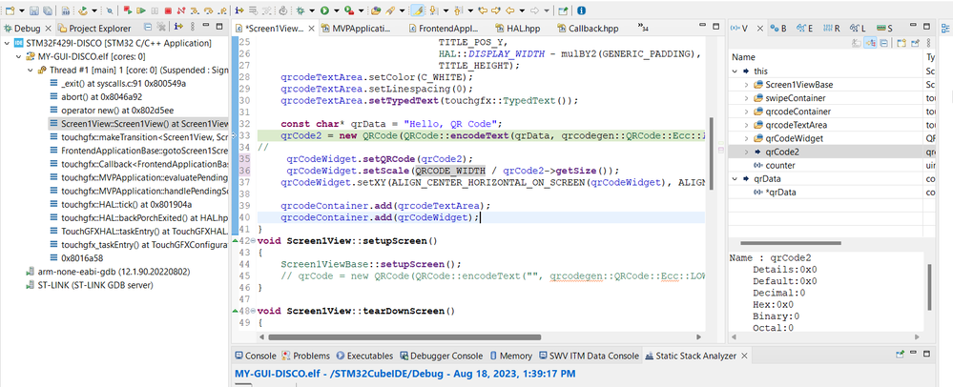Click the Save icon in the toolbar
The image size is (953, 387).
click(x=34, y=10)
